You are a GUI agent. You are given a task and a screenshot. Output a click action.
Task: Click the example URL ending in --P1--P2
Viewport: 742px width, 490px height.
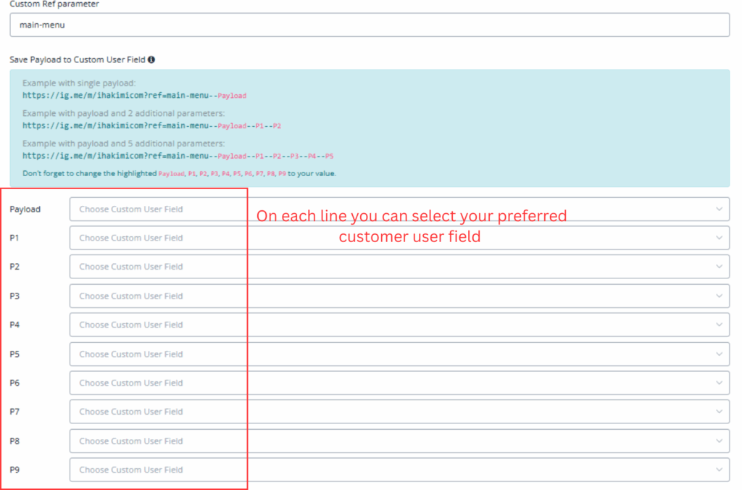(151, 125)
